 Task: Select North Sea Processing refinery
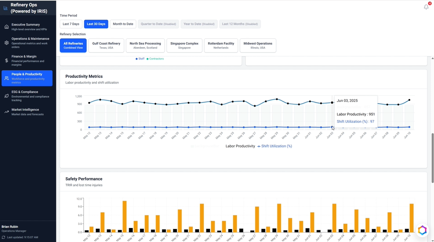click(145, 45)
